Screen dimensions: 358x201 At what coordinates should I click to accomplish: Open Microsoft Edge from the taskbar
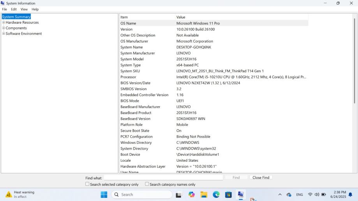tap(216, 195)
